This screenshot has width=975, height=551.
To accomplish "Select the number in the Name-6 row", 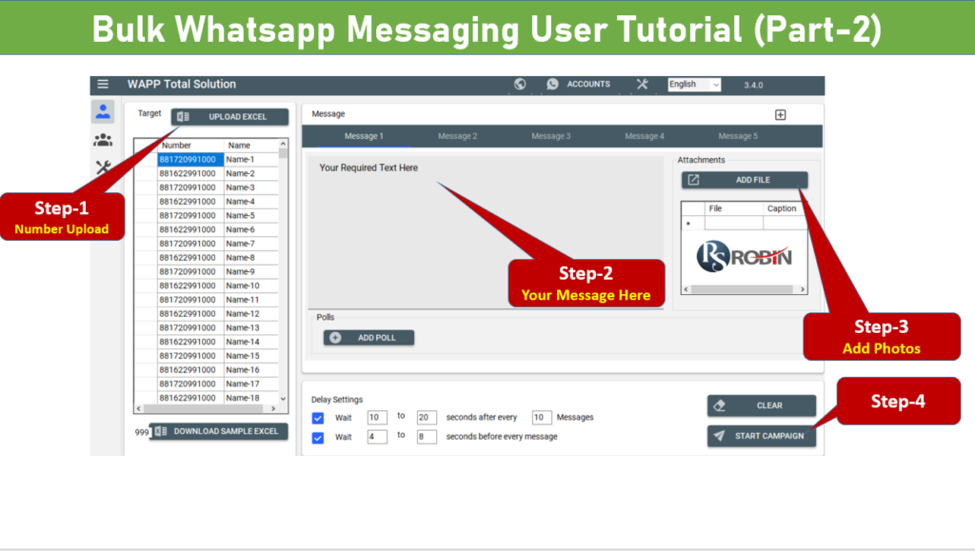I will [x=190, y=229].
